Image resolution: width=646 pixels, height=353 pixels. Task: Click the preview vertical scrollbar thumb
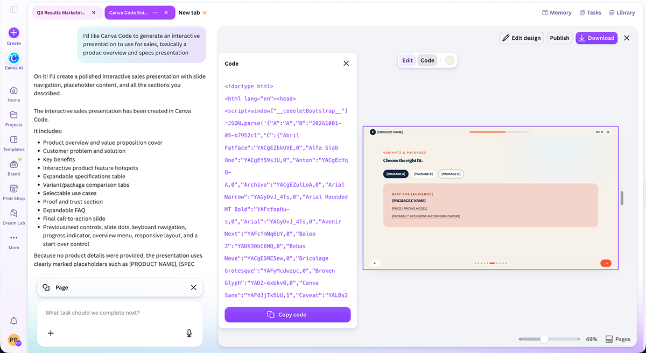(621, 198)
